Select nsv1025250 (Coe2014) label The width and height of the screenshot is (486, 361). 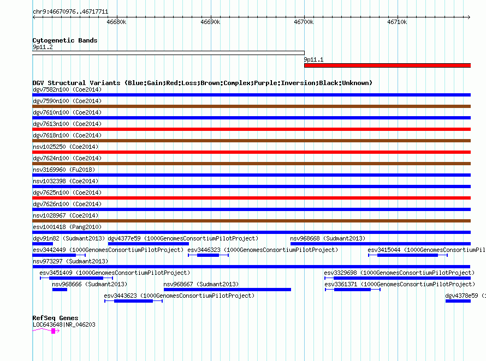[x=66, y=147]
